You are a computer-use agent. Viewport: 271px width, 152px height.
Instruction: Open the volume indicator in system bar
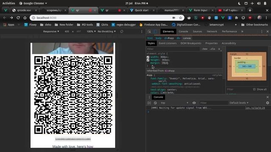point(259,3)
